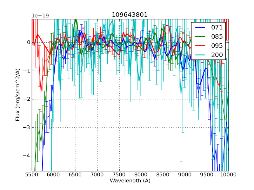Screen dimensions: 254x190
Task: Click the blue line swatch in legend
Action: coord(201,28)
